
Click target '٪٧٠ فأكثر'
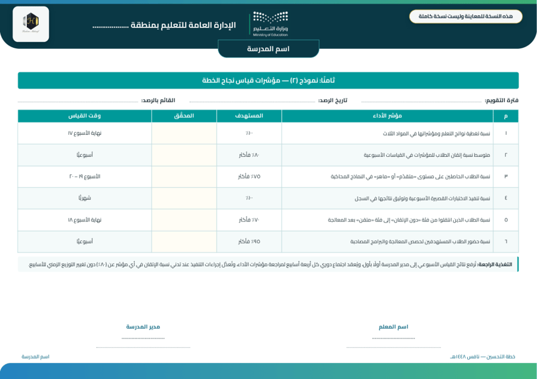(x=249, y=220)
